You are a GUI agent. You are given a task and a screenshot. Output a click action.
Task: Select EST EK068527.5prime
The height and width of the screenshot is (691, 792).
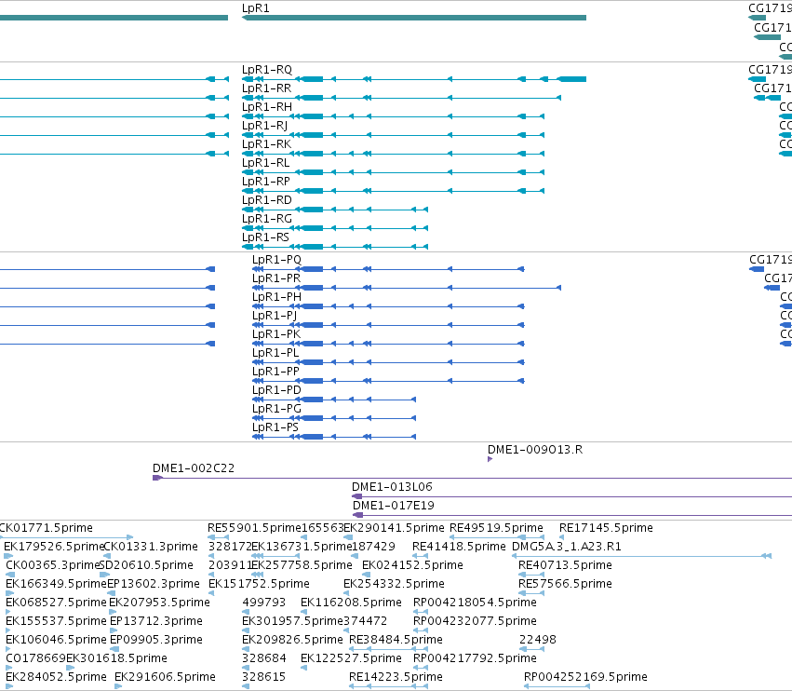(56, 603)
